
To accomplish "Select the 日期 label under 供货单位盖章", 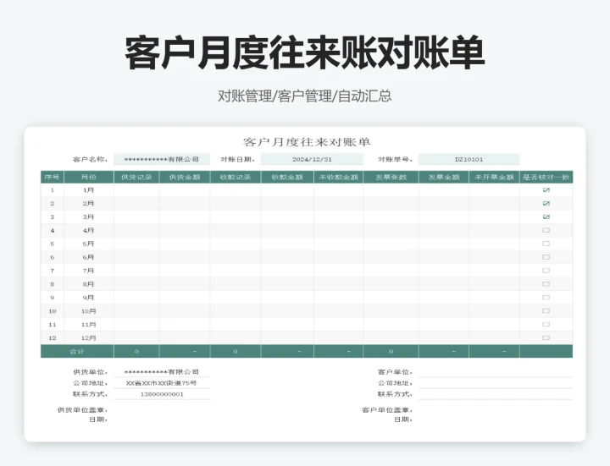I will (98, 419).
